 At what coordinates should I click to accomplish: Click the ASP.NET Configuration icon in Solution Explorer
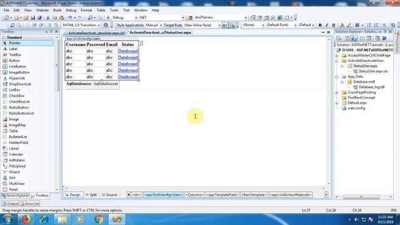(384, 38)
